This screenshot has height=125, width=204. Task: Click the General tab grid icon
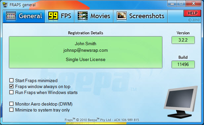pyautogui.click(x=11, y=16)
